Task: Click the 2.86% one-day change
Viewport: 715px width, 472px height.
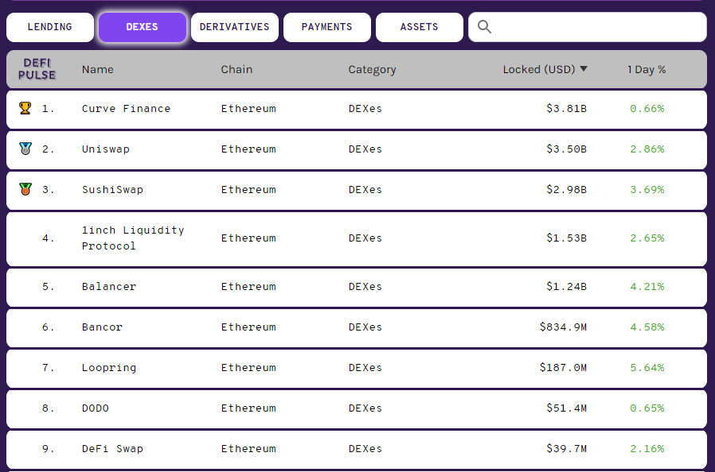Action: coord(647,149)
